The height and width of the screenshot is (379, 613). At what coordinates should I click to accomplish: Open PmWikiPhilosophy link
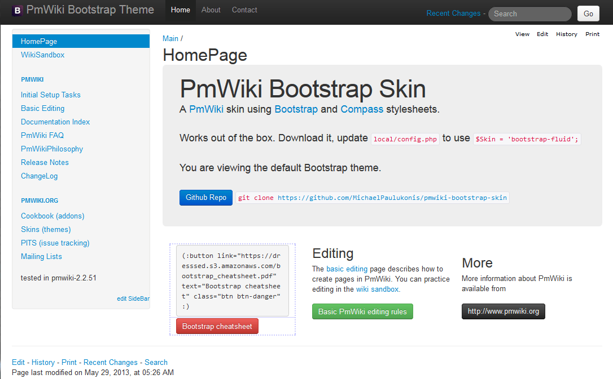tap(52, 149)
